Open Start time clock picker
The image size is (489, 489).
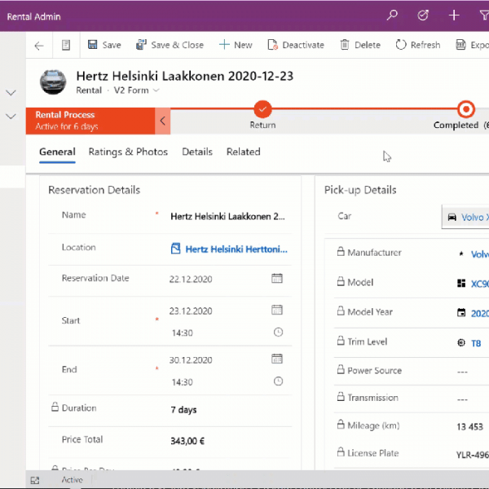point(278,333)
